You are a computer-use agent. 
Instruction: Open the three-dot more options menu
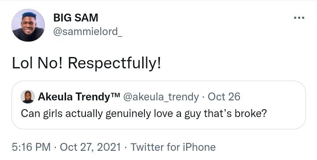tap(299, 18)
